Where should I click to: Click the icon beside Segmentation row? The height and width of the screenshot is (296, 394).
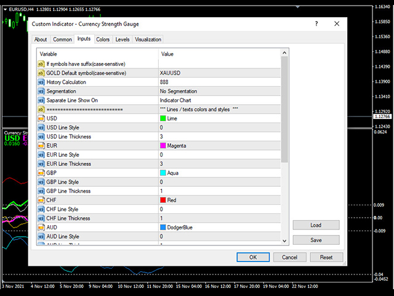click(41, 91)
